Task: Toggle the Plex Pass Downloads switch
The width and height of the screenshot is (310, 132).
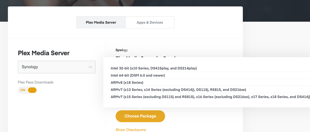Action: point(28,90)
